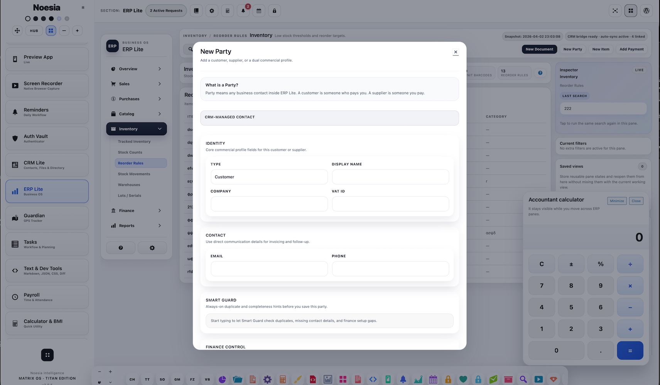Open the ERP sidebar settings gear button
The width and height of the screenshot is (660, 385).
click(x=152, y=248)
